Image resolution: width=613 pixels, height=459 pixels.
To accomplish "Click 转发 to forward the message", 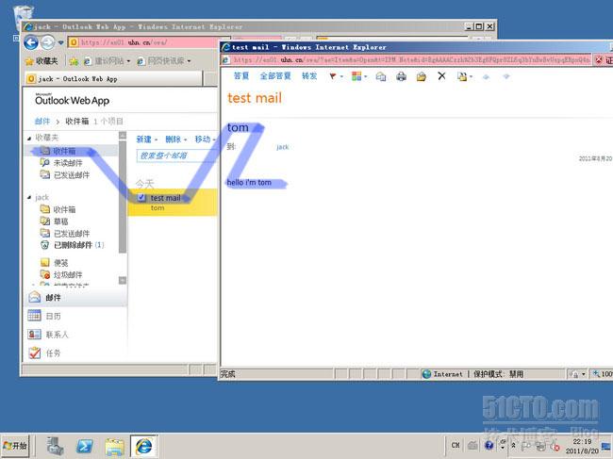I will coord(309,76).
